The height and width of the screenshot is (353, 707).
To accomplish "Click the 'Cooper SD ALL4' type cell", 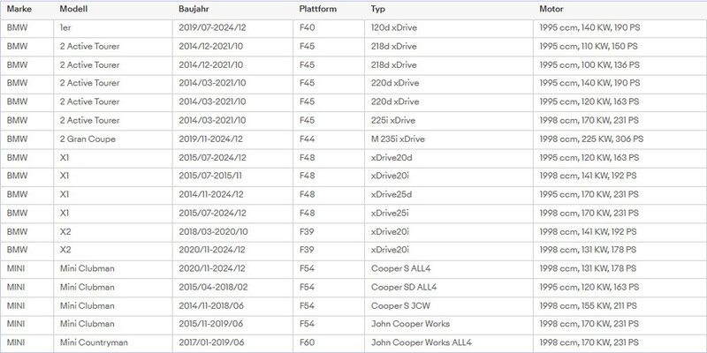I will [404, 287].
